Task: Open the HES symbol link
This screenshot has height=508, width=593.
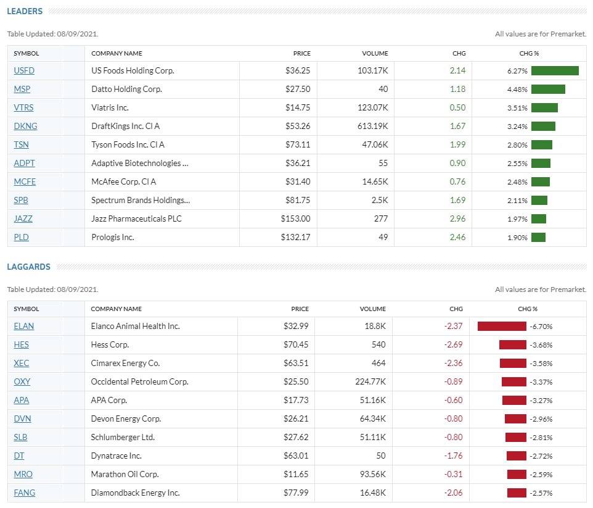Action: pos(21,344)
